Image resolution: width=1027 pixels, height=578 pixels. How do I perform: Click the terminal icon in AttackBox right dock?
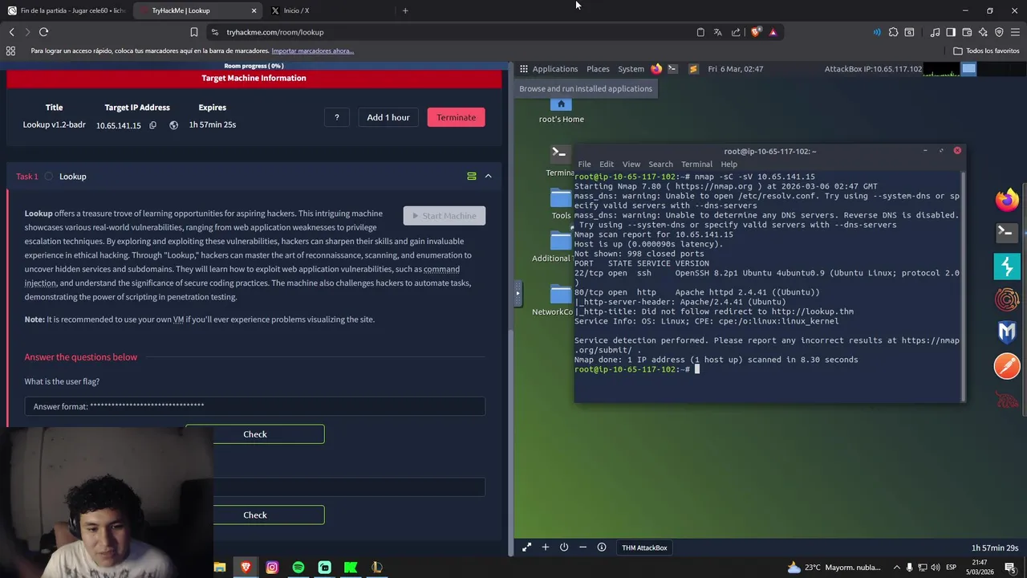pyautogui.click(x=1007, y=233)
